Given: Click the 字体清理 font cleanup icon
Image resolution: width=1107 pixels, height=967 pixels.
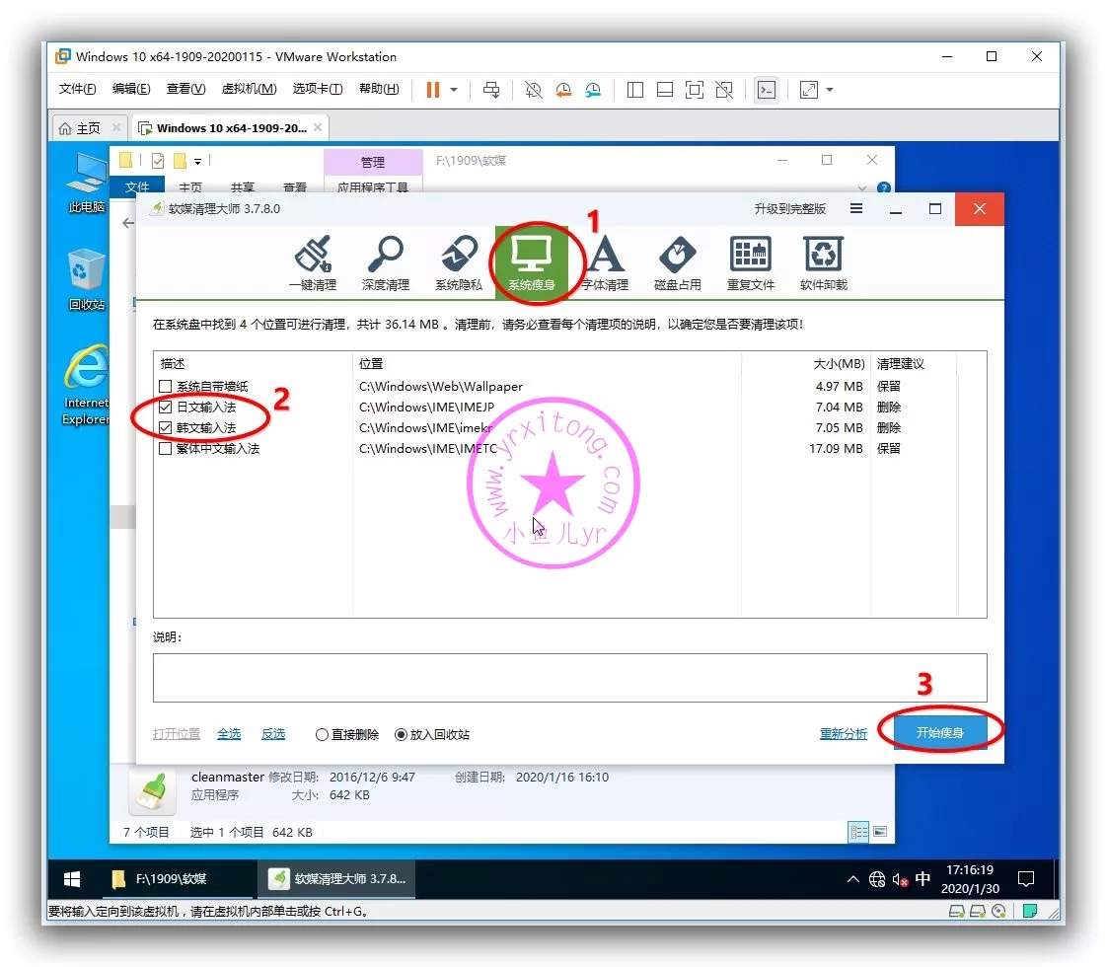Looking at the screenshot, I should 605,263.
